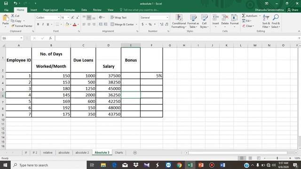301x169 pixels.
Task: Open the Orientation options
Action: click(x=102, y=17)
